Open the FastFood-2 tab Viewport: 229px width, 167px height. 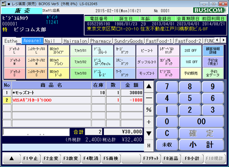point(188,41)
